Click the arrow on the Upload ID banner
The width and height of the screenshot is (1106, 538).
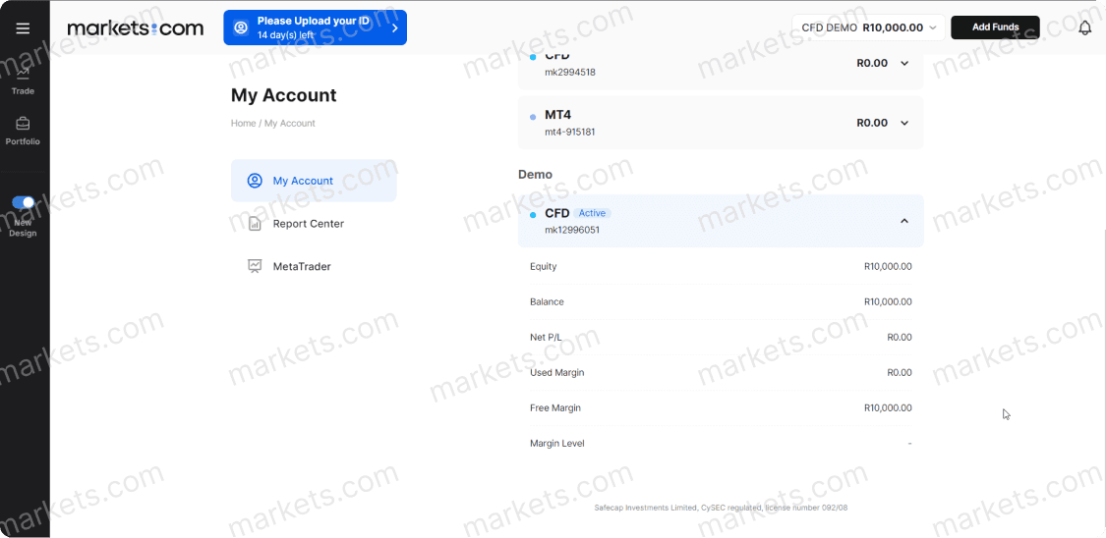coord(394,28)
